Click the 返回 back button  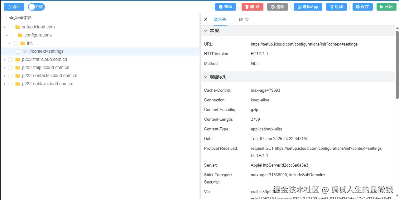click(14, 7)
